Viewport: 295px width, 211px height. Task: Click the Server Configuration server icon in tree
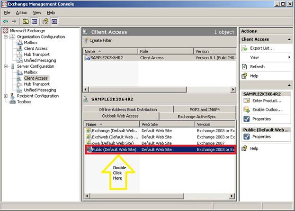coord(13,66)
